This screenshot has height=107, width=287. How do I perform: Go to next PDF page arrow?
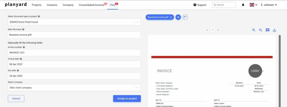218,30
